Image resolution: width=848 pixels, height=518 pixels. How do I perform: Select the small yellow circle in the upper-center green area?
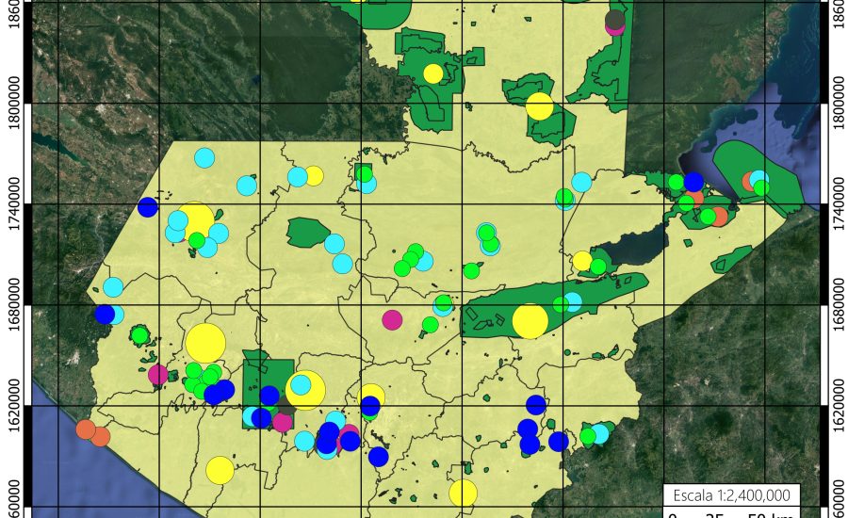click(x=432, y=73)
